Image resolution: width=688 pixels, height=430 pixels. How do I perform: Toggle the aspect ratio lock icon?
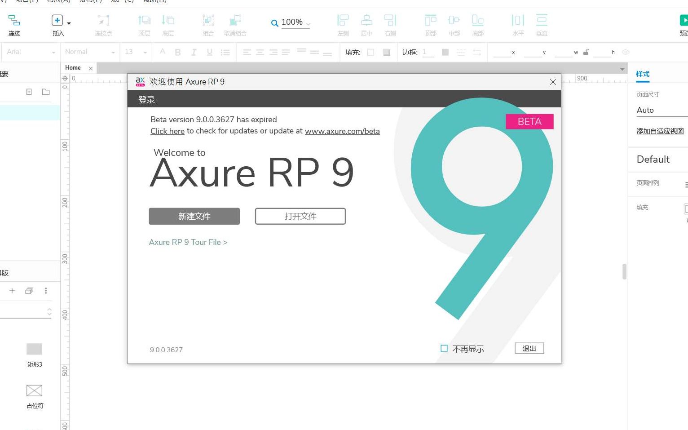[x=586, y=52]
